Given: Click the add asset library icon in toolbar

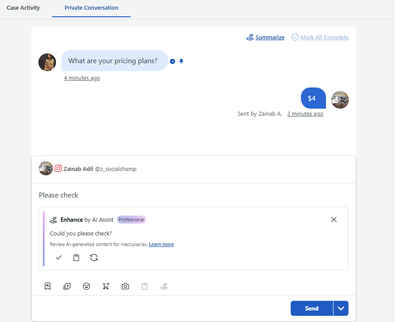Looking at the screenshot, I should tap(67, 287).
